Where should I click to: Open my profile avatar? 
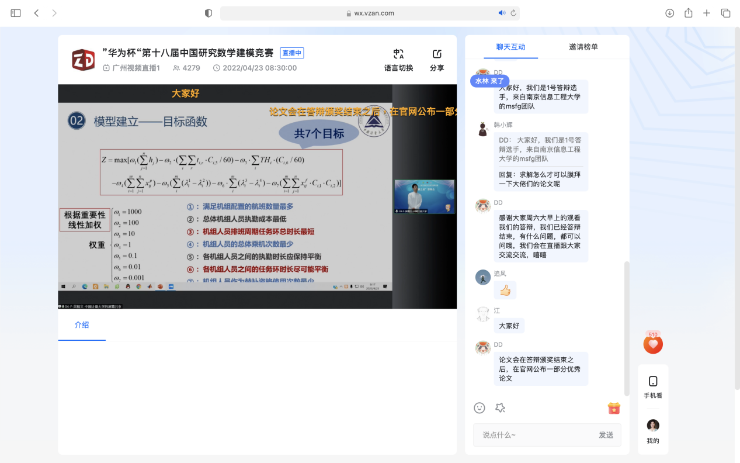tap(653, 426)
